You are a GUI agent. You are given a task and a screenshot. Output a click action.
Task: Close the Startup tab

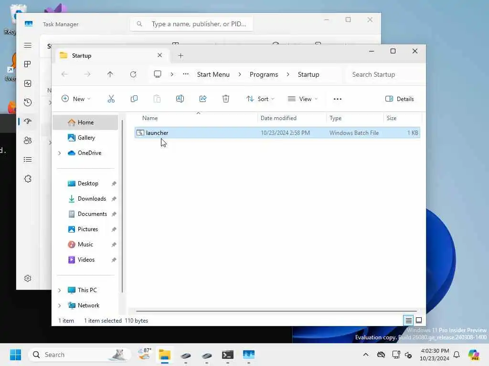[159, 55]
